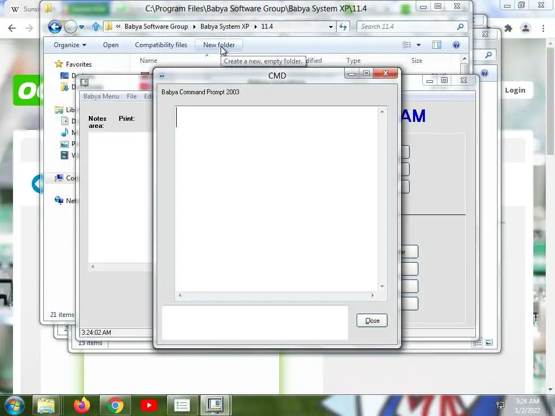Screen dimensions: 555x416
Task: Open YouTube app from taskbar
Action: click(149, 405)
